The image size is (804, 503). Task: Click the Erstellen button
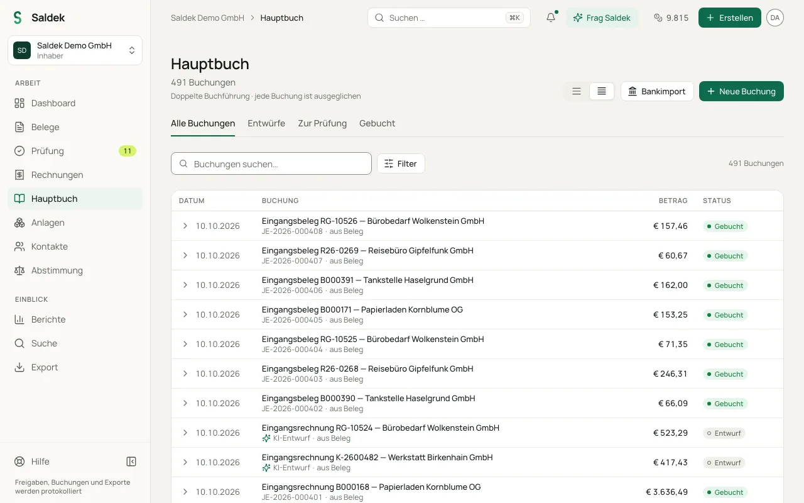(730, 18)
